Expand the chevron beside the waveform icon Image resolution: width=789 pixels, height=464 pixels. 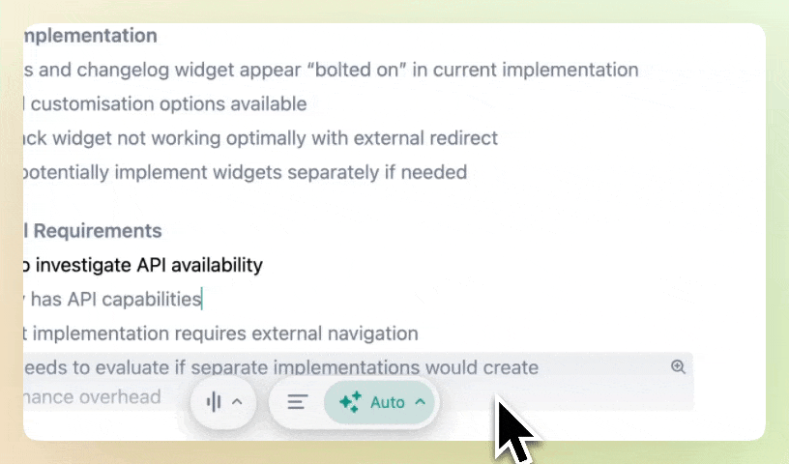pos(237,402)
